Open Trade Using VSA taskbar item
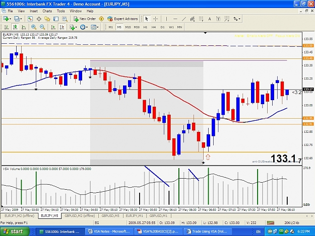Image resolution: width=315 pixels, height=236 pixels. pyautogui.click(x=207, y=231)
